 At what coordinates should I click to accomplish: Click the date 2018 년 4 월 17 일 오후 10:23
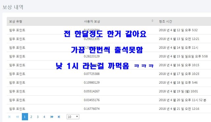179,74
